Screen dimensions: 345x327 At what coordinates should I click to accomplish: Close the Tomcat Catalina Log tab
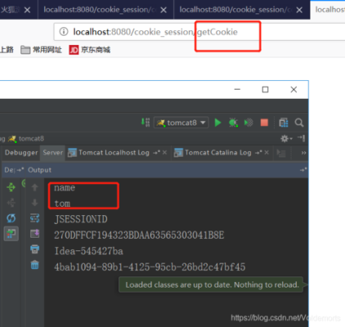(267, 153)
